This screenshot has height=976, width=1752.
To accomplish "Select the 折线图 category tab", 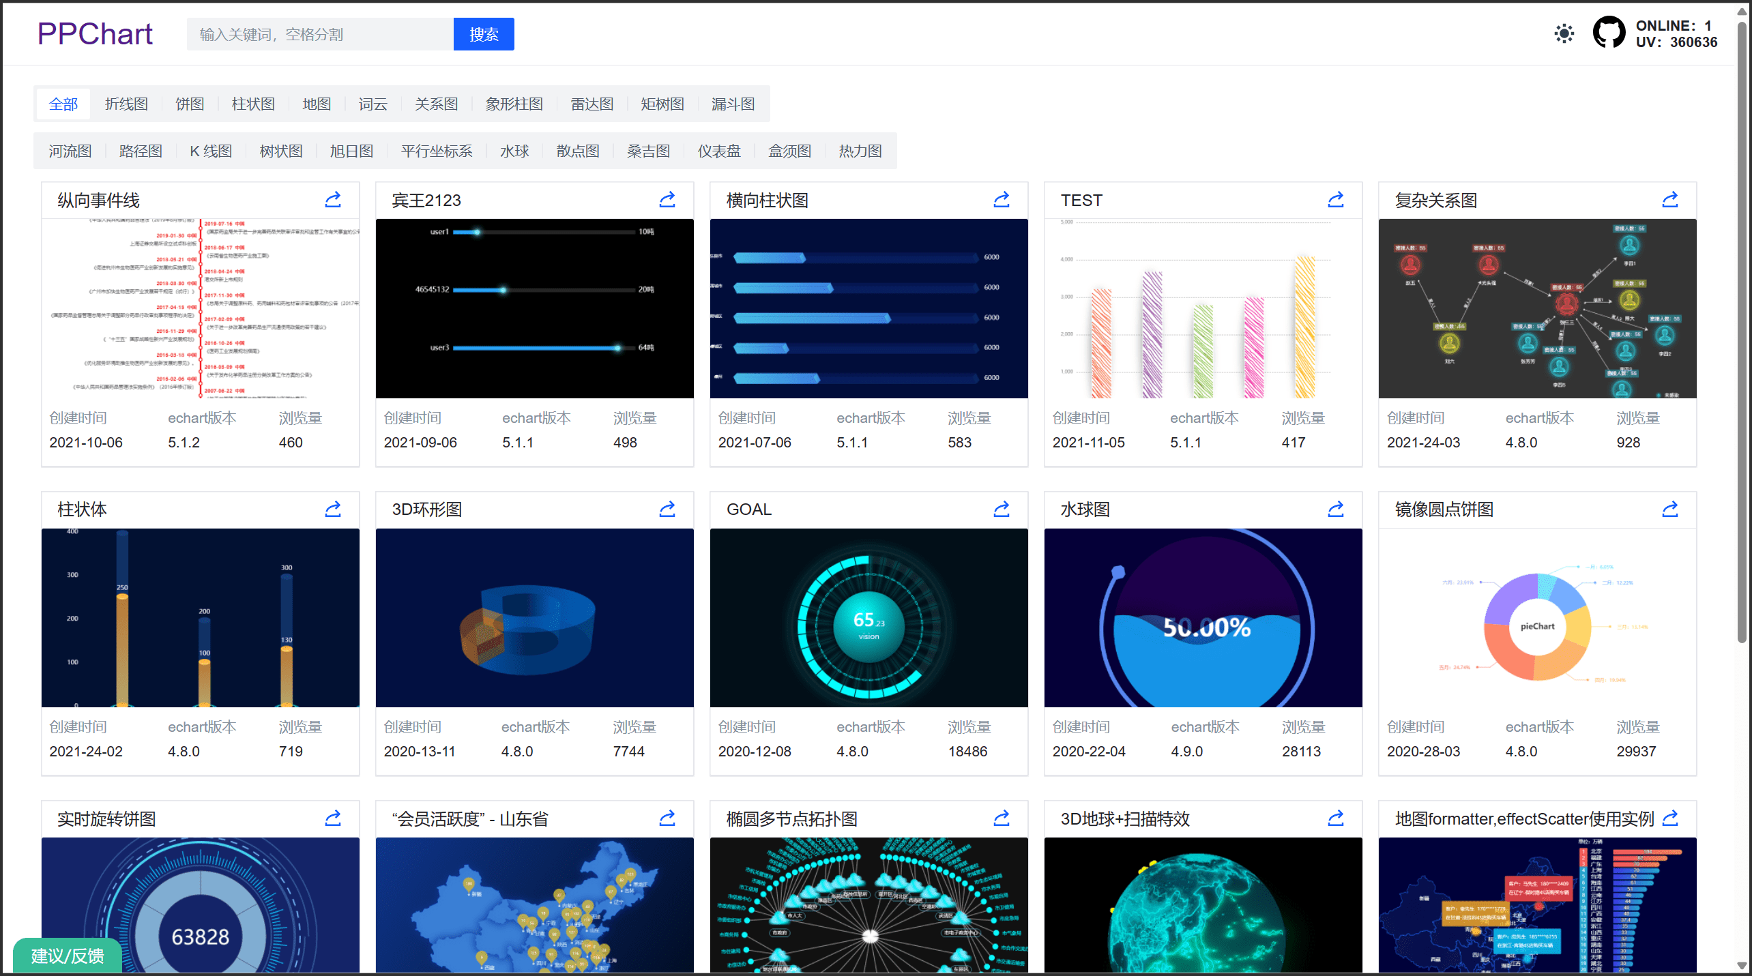I will (x=126, y=104).
